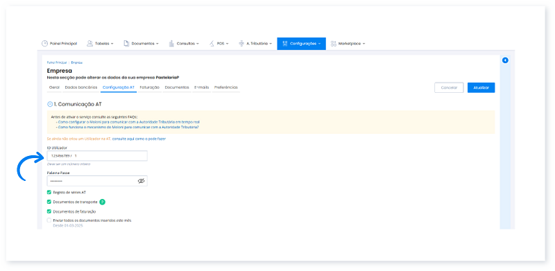Enable Enviar todos os documentos inseridos checkbox
This screenshot has height=271, width=555.
49,220
